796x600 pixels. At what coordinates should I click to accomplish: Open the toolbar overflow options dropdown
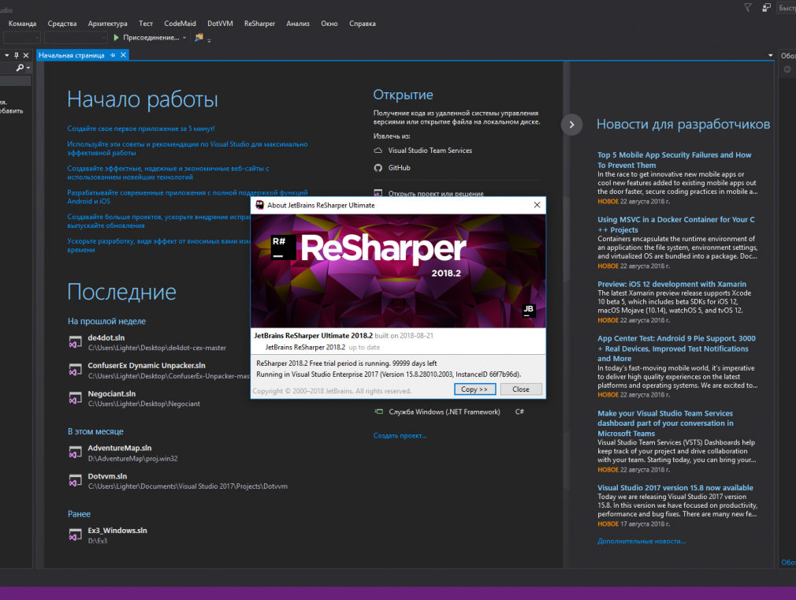(209, 40)
